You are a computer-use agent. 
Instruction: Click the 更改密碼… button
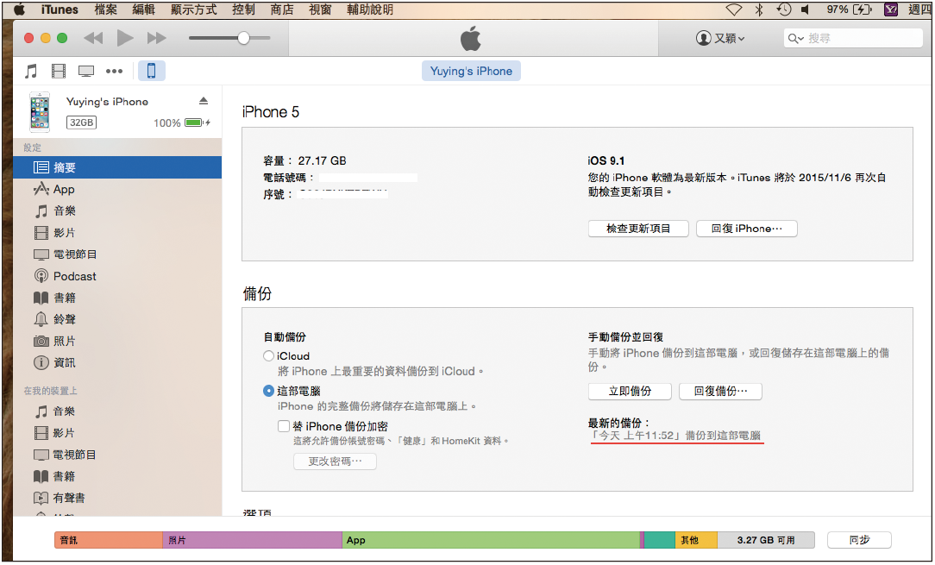pyautogui.click(x=335, y=461)
